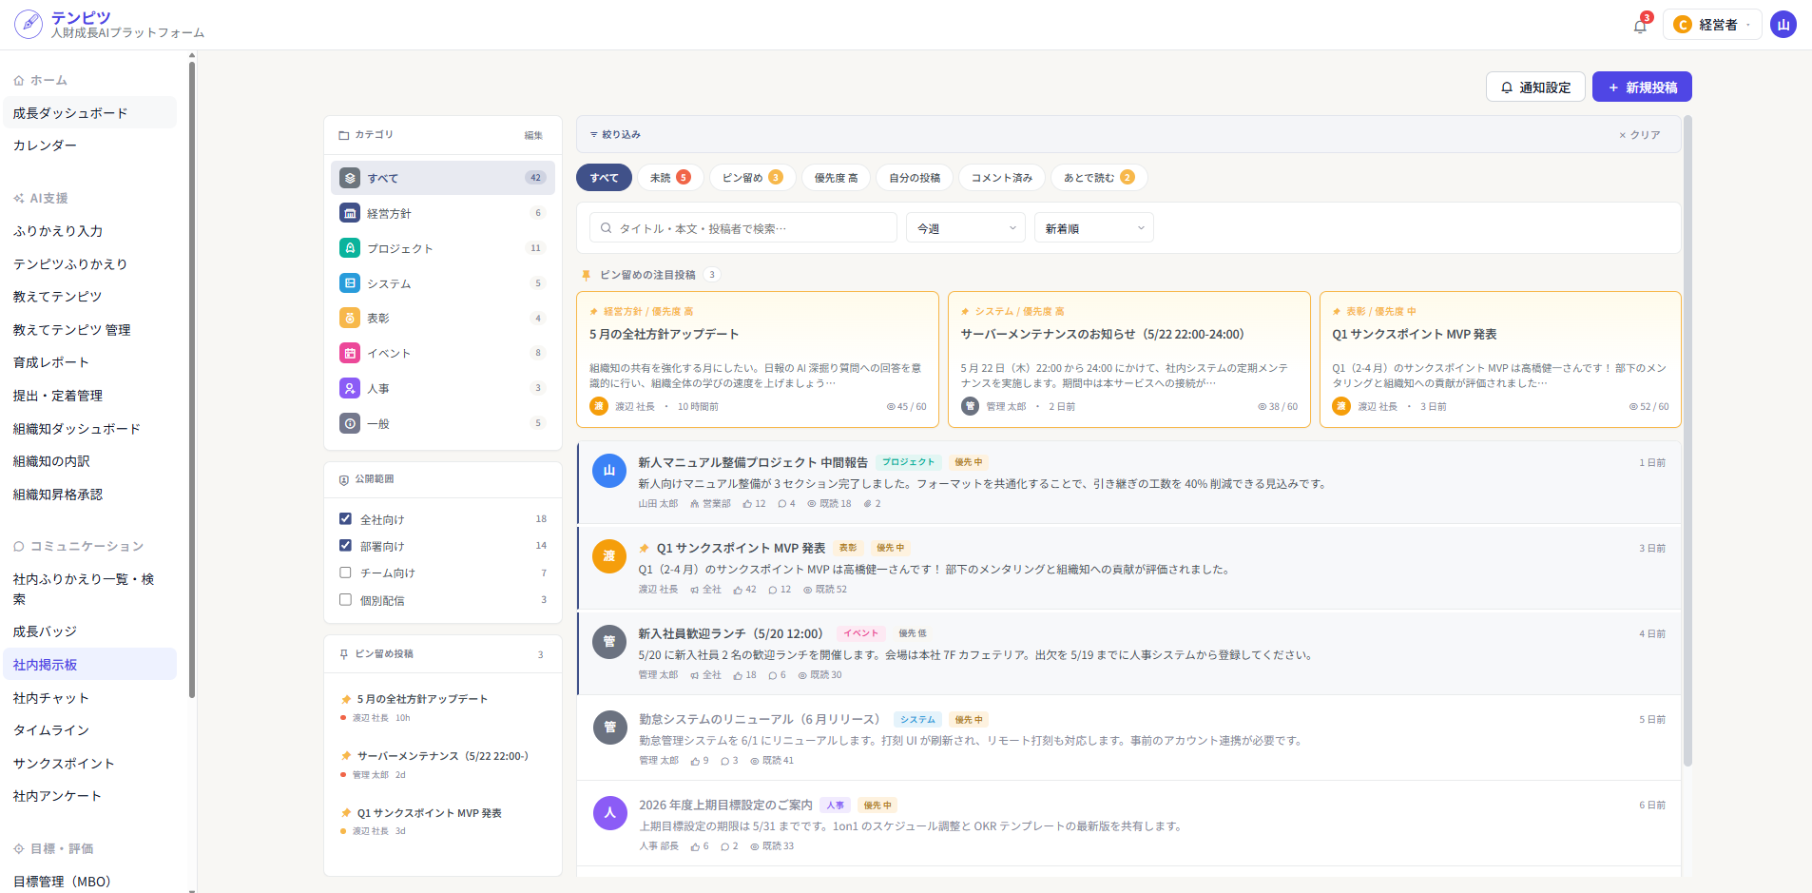Viewport: 1812px width, 893px height.
Task: Click the 新規投稿 button
Action: (1642, 87)
